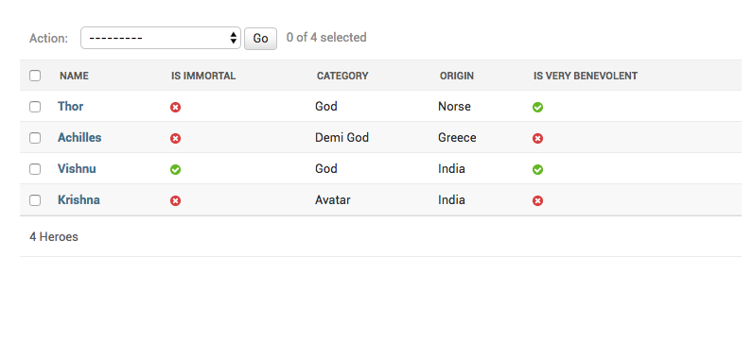753x343 pixels.
Task: Open the Action dropdown menu
Action: click(x=161, y=38)
